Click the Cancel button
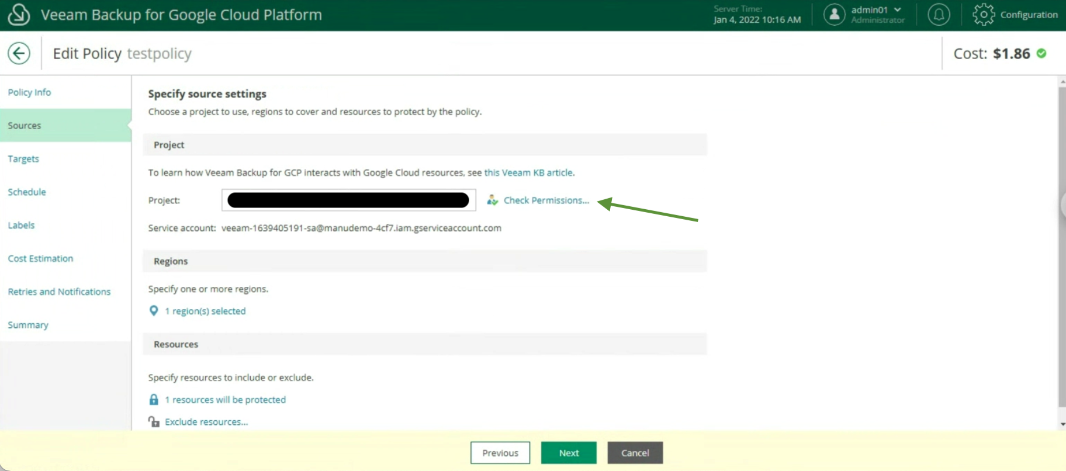 click(635, 453)
